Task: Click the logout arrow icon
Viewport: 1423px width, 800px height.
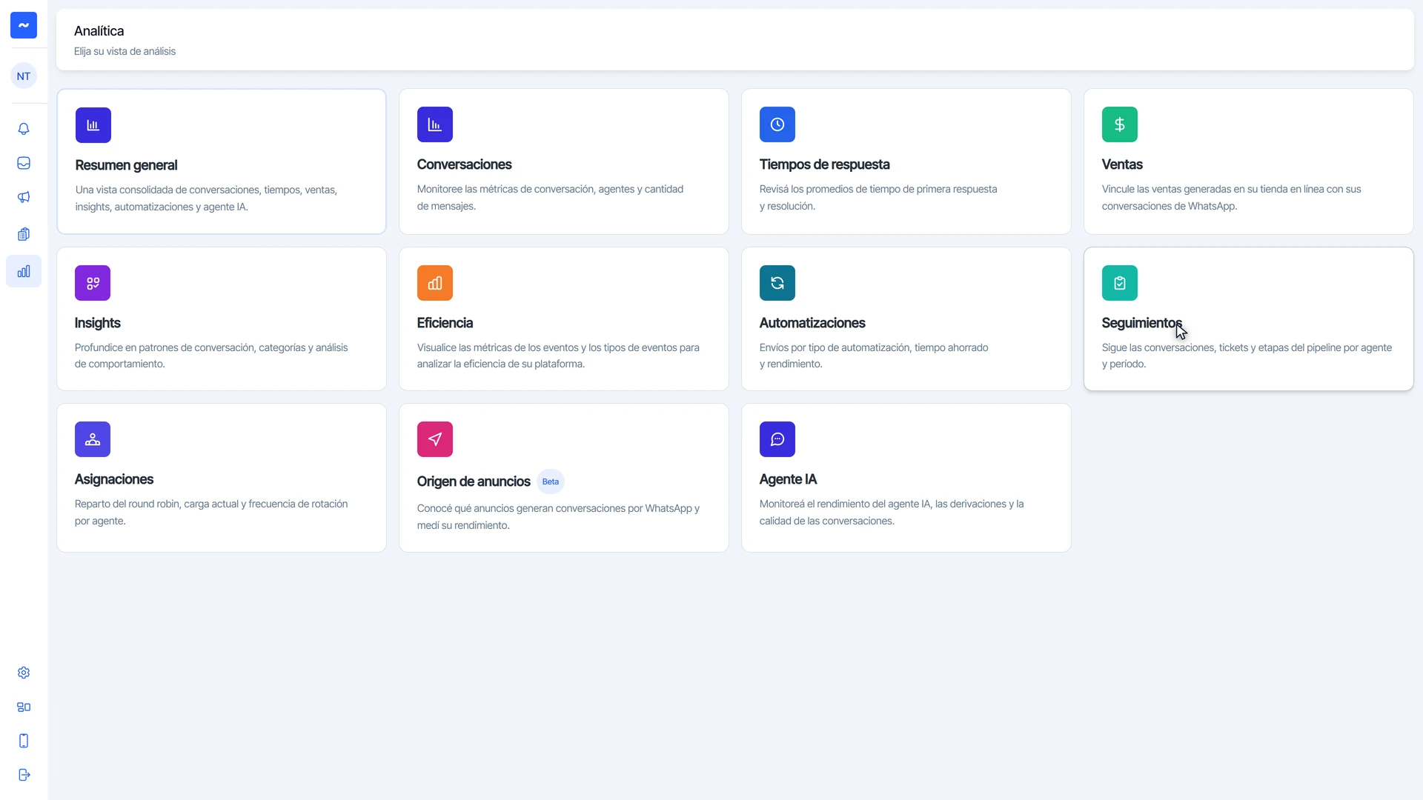Action: coord(24,775)
